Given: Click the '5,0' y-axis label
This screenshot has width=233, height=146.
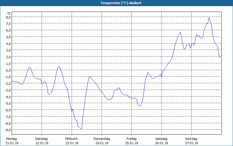Looking at the screenshot, I should (9, 37).
